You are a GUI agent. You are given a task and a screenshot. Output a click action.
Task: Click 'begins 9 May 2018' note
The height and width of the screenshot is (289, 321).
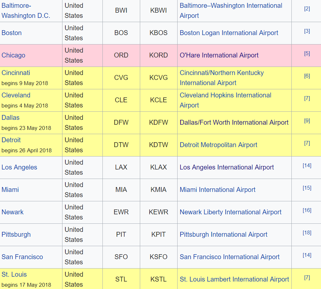25,83
